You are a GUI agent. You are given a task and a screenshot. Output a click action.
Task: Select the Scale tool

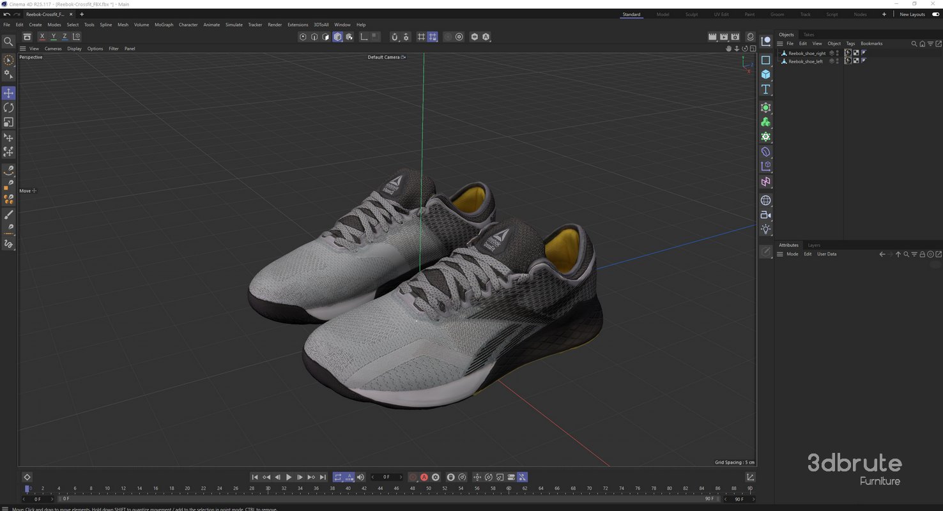[9, 123]
